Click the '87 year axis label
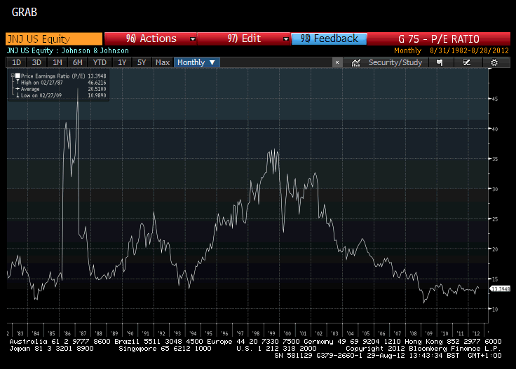 coord(83,333)
